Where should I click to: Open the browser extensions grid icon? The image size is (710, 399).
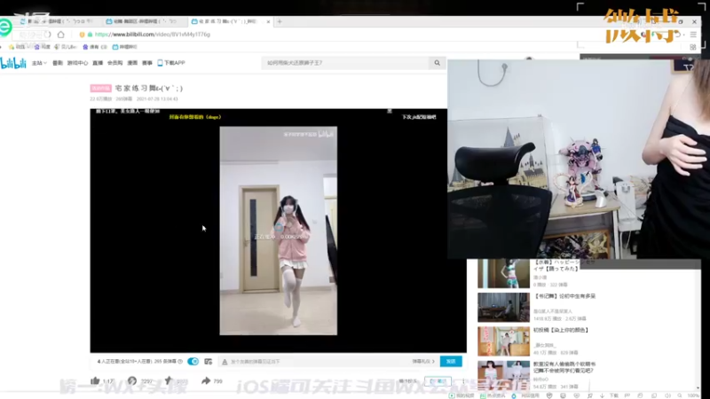pos(693,47)
